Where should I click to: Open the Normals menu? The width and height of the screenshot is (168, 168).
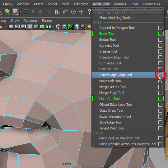120,4
